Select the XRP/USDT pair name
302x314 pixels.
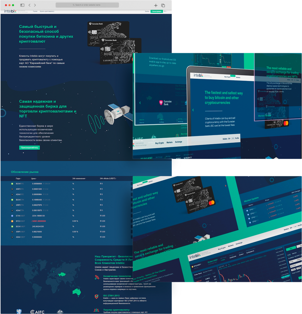coord(20,232)
